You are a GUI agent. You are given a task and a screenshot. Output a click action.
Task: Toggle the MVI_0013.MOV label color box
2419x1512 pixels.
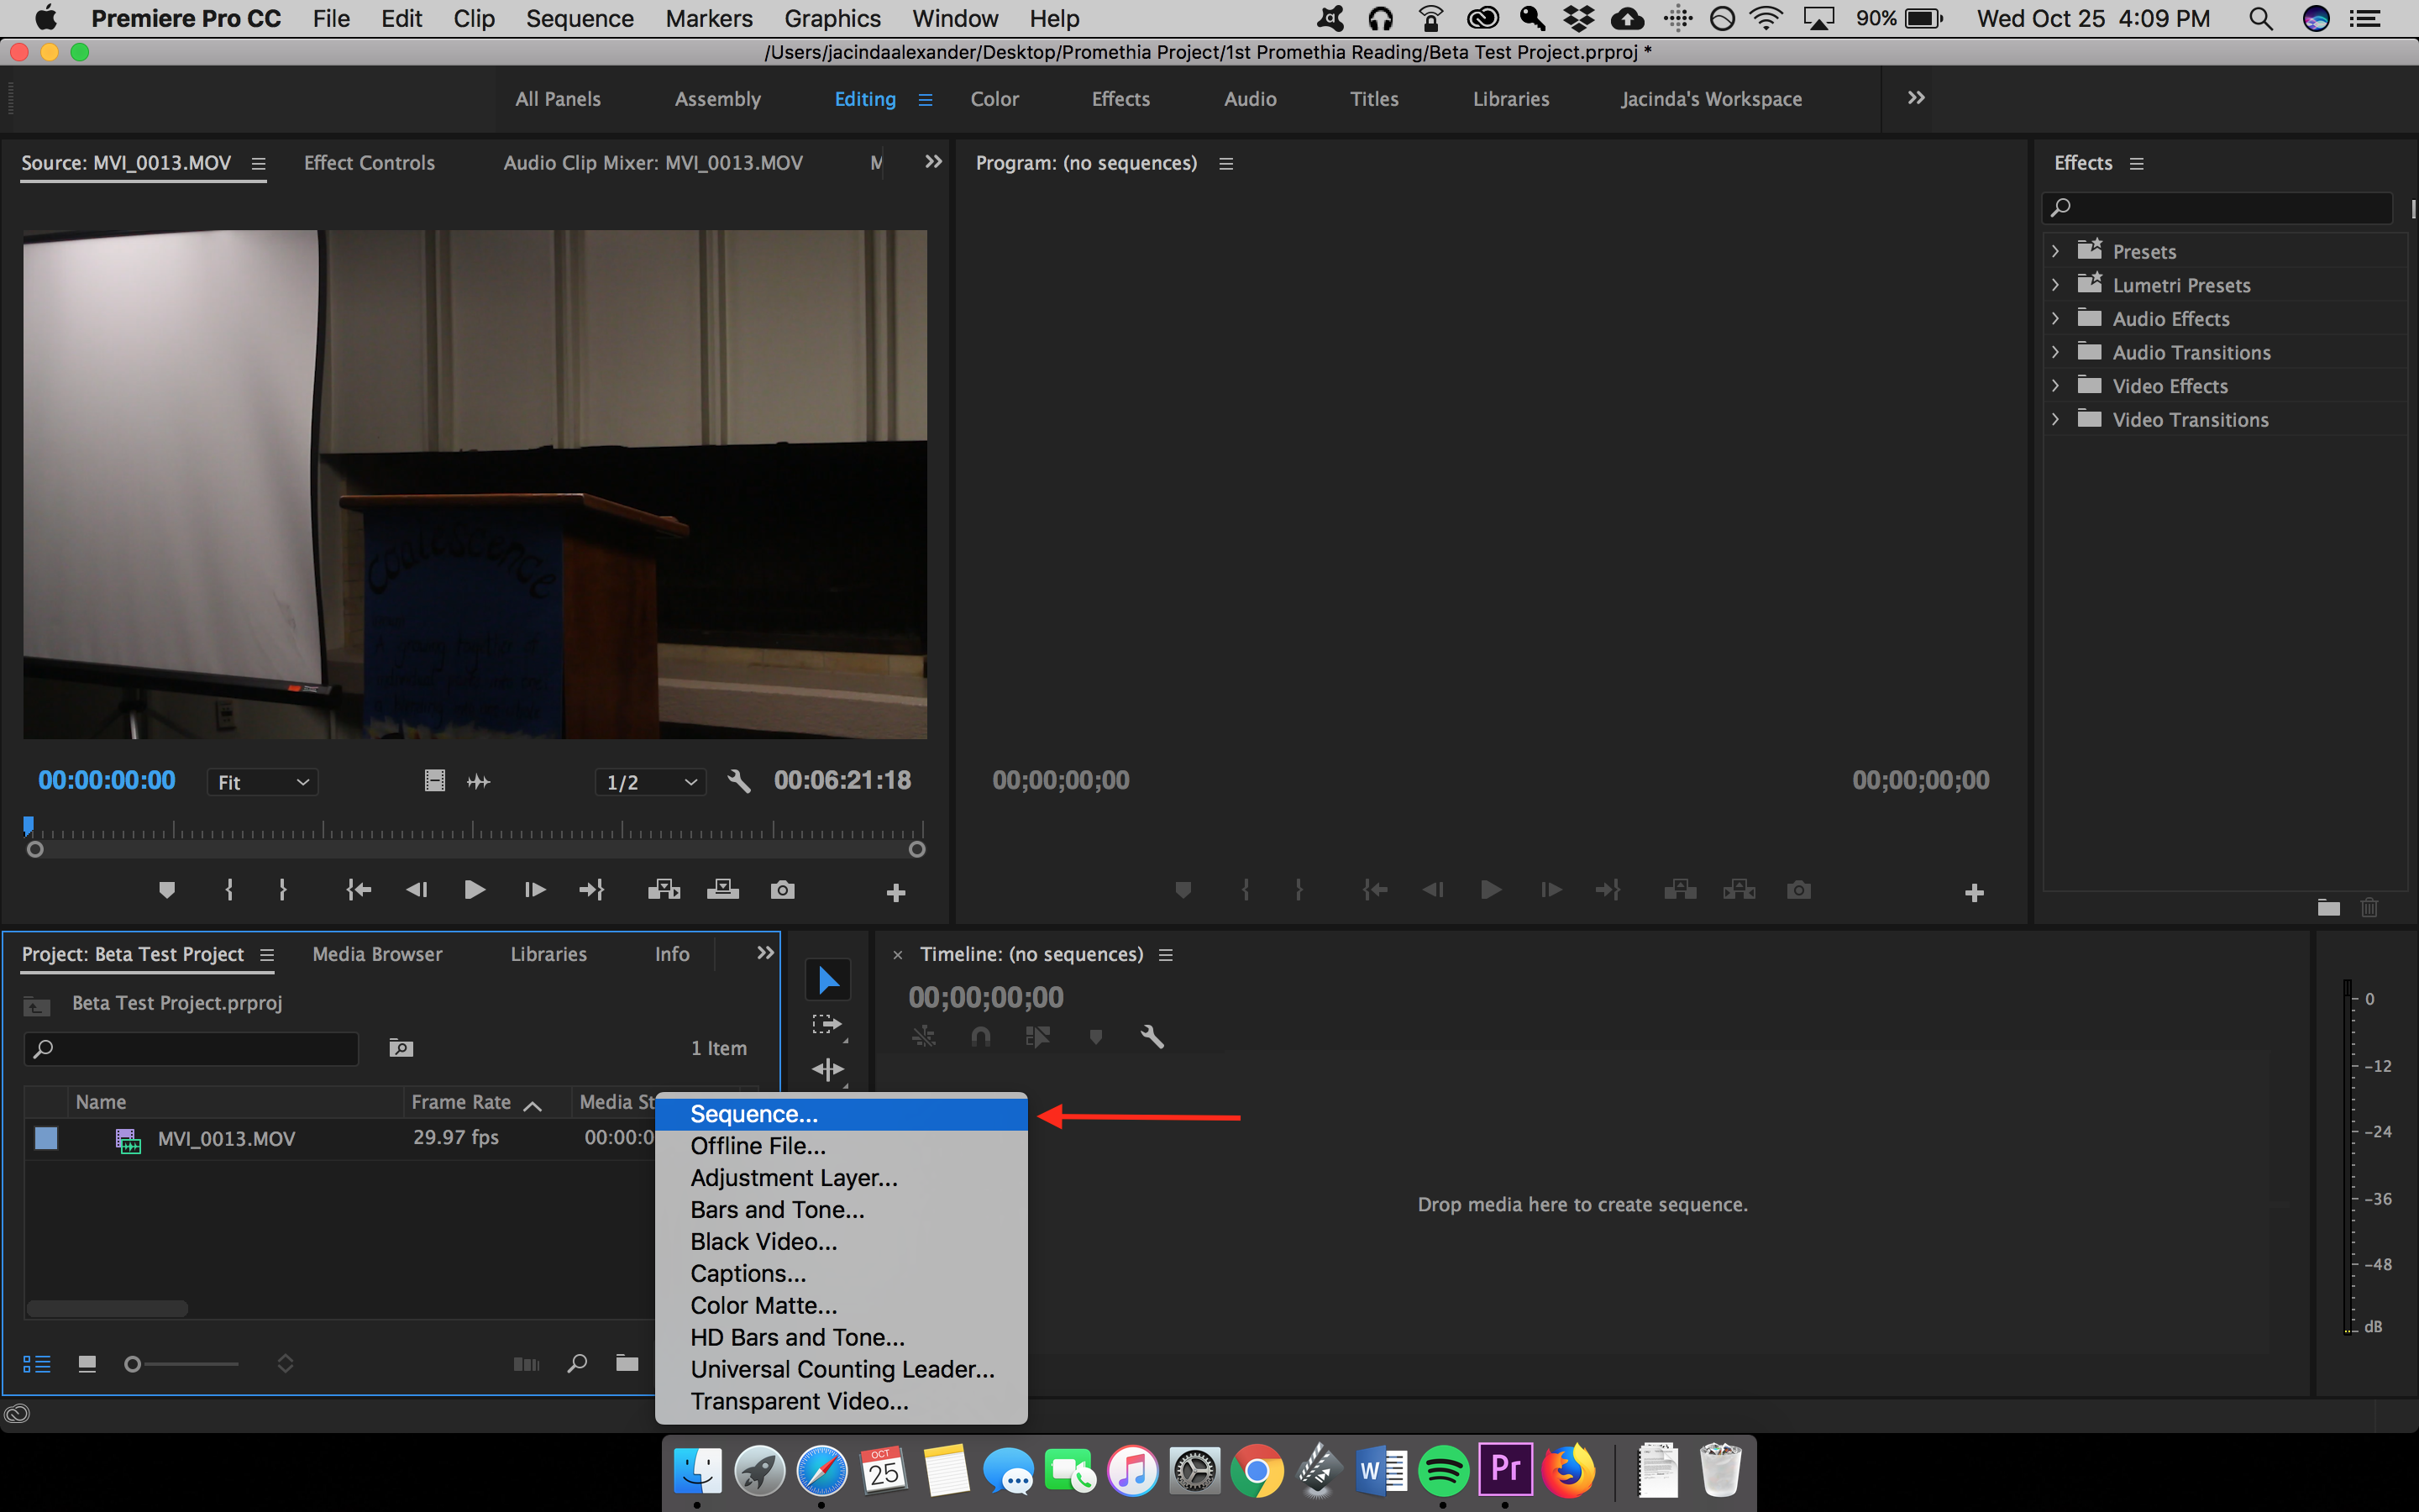point(46,1138)
